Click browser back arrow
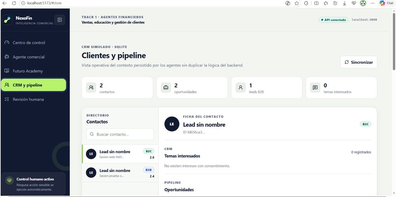The height and width of the screenshot is (197, 396). [x=4, y=3]
